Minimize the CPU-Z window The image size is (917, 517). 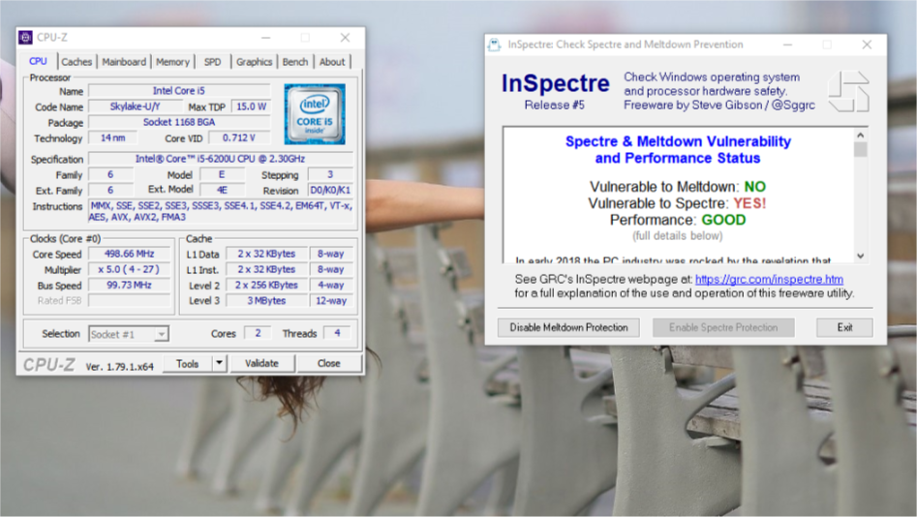coord(265,38)
